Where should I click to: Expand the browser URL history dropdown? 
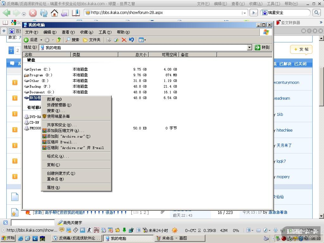245,13
